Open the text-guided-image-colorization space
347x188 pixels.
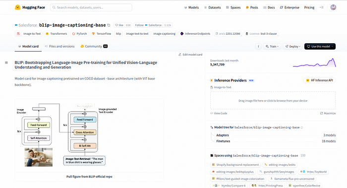coord(238,179)
